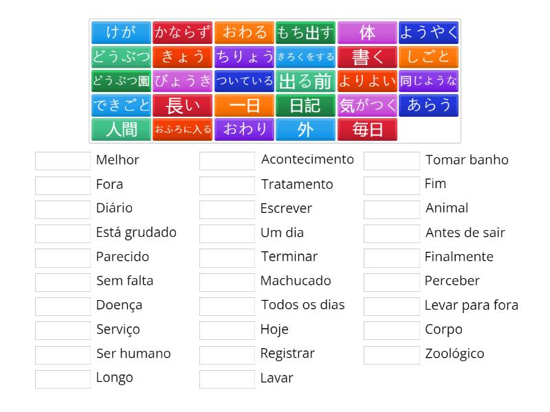Click the empty box next to Acontecimento

click(227, 161)
